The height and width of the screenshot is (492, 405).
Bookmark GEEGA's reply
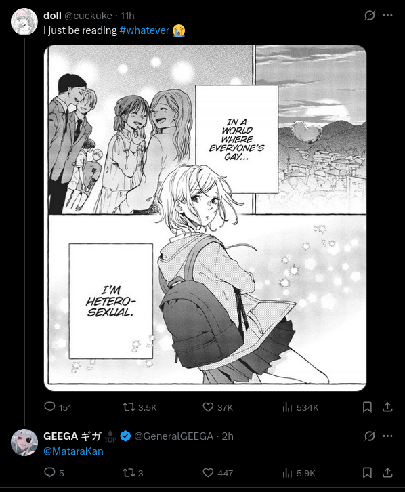tap(367, 472)
